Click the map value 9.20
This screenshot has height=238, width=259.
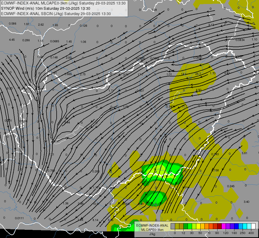point(10,88)
